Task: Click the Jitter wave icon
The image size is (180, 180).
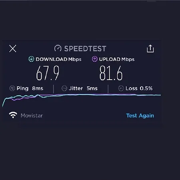Action: (64, 88)
